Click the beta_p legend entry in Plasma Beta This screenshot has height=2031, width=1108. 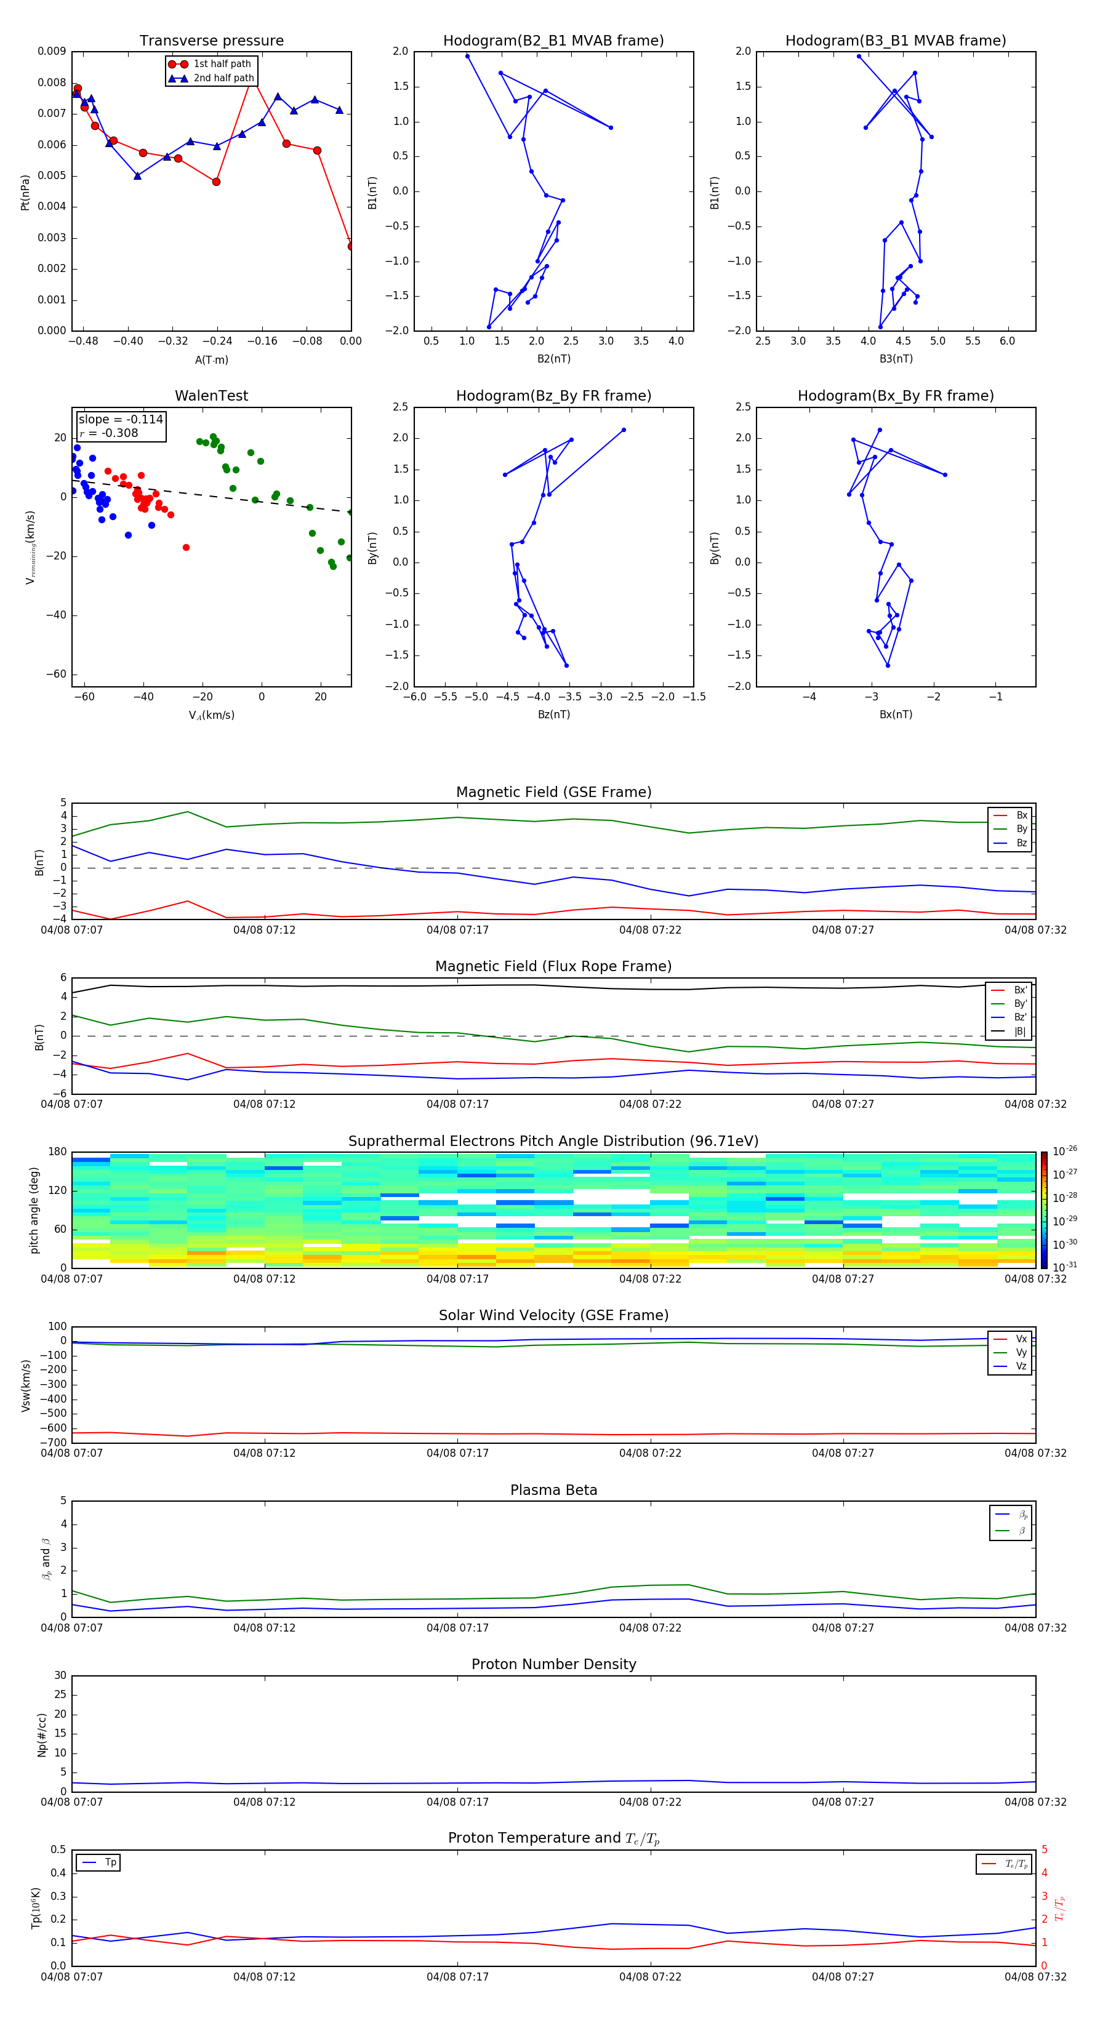[1011, 1514]
